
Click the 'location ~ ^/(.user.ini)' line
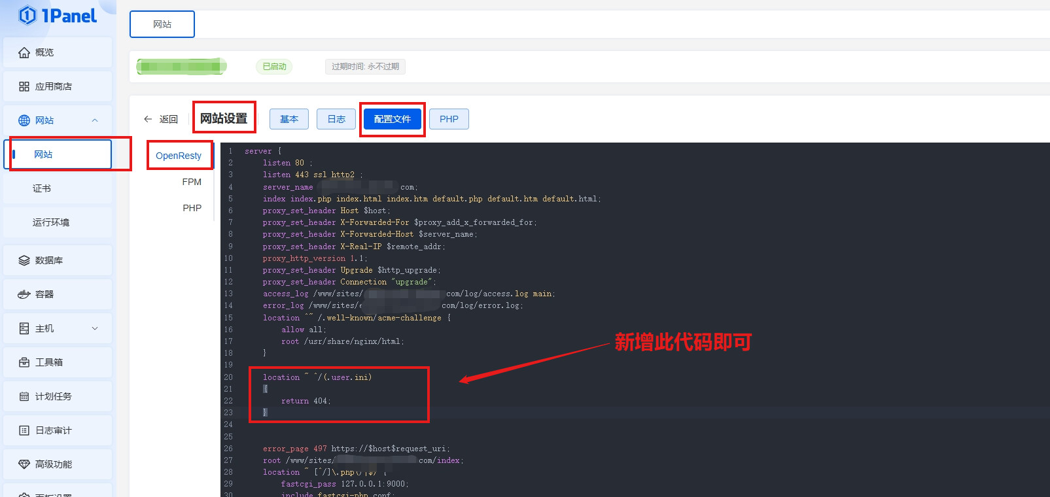pyautogui.click(x=317, y=377)
